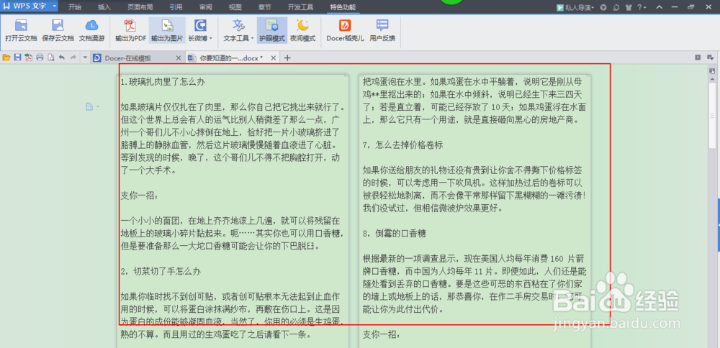This screenshot has width=720, height=348.
Task: Expand the quick-access toolbar customize arrow
Action: (86, 58)
